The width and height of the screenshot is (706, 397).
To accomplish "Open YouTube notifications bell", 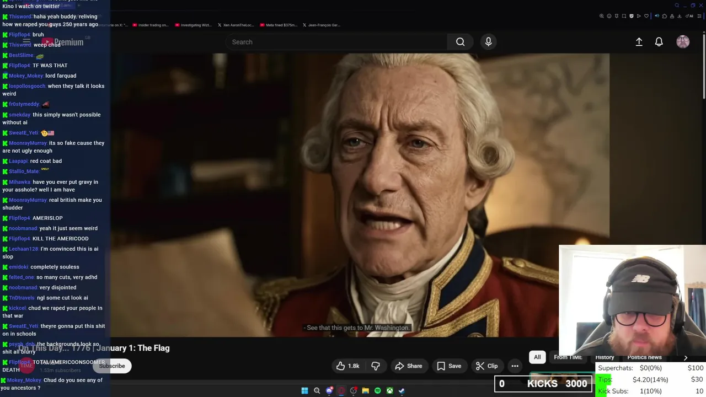I will 659,42.
